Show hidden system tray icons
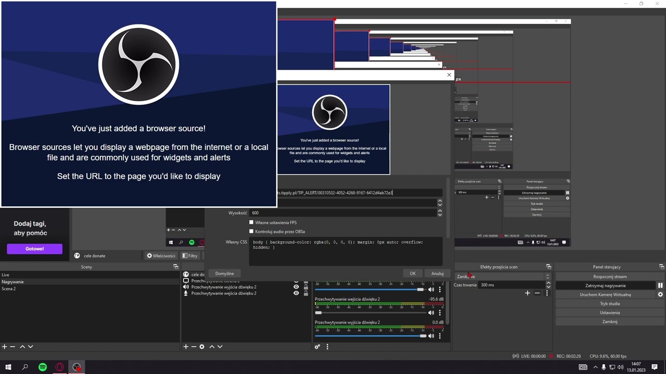The width and height of the screenshot is (666, 374). [595, 367]
